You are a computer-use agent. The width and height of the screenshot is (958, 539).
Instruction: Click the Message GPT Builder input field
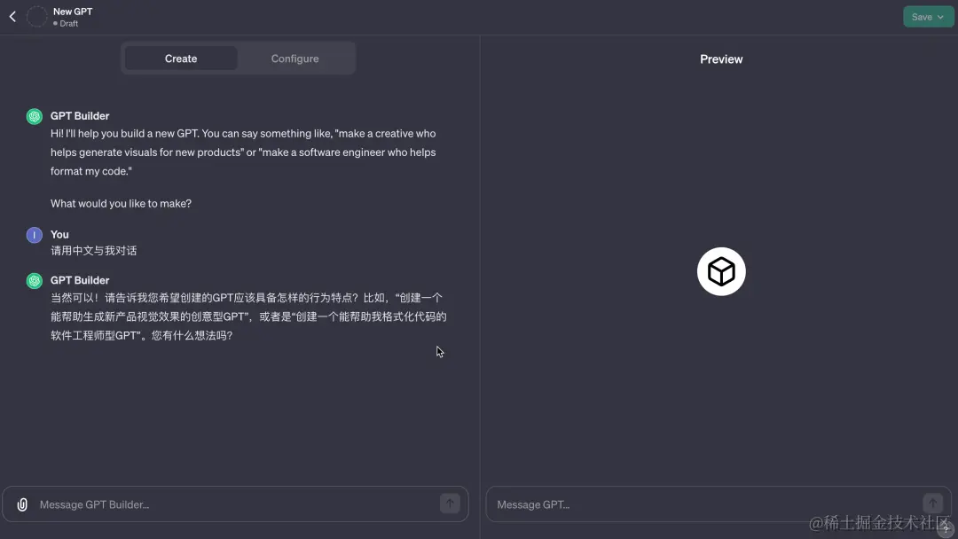(177, 504)
